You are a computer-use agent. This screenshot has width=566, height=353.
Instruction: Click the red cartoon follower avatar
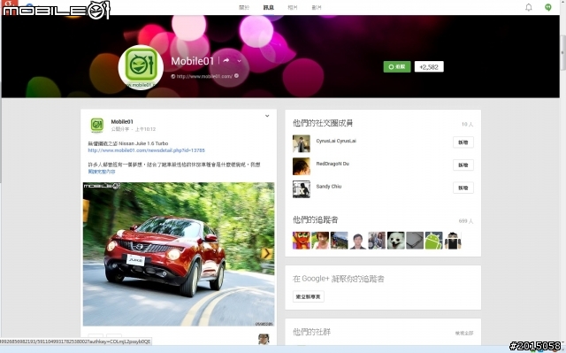(302, 241)
